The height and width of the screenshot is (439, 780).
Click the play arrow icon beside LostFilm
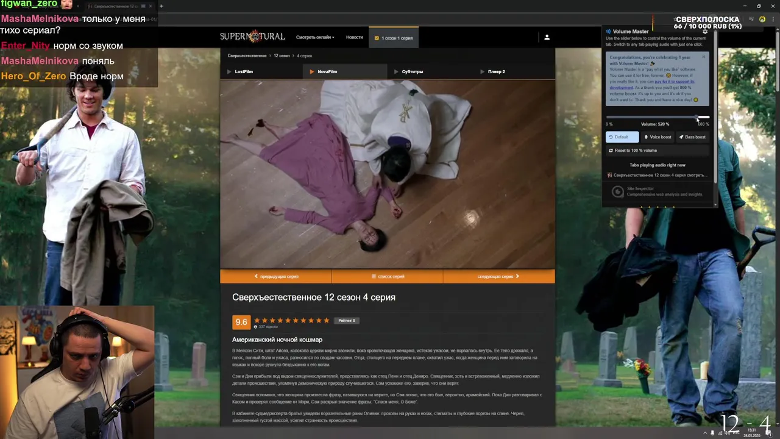[229, 71]
